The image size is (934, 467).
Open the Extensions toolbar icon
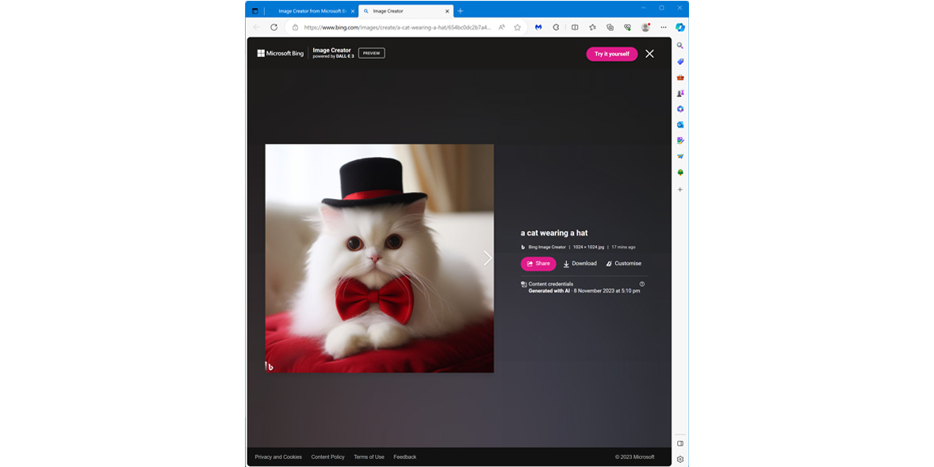(x=557, y=27)
